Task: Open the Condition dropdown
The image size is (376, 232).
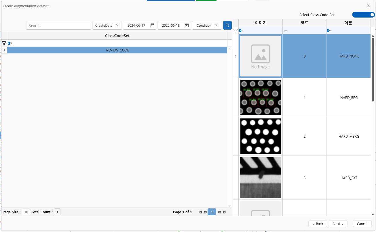Action: coord(207,25)
